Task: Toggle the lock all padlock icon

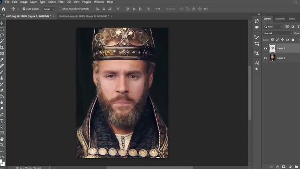Action: click(293, 39)
